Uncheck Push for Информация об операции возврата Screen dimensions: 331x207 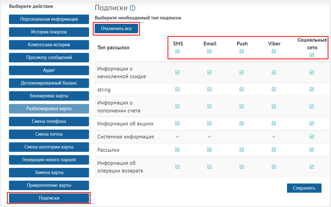(x=242, y=167)
